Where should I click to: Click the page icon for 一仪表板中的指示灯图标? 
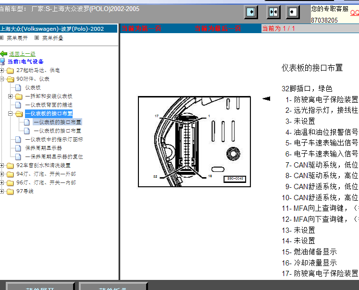[x=18, y=140]
